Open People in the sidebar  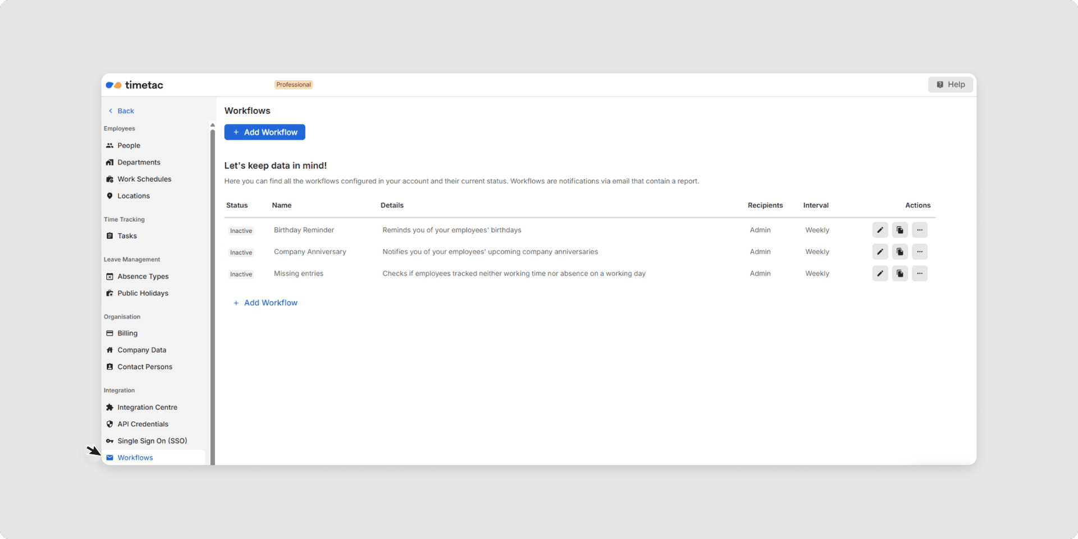[129, 145]
